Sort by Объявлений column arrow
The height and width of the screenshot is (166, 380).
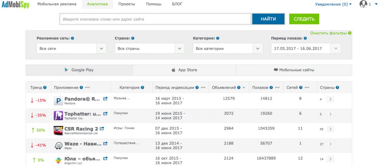click(x=243, y=88)
